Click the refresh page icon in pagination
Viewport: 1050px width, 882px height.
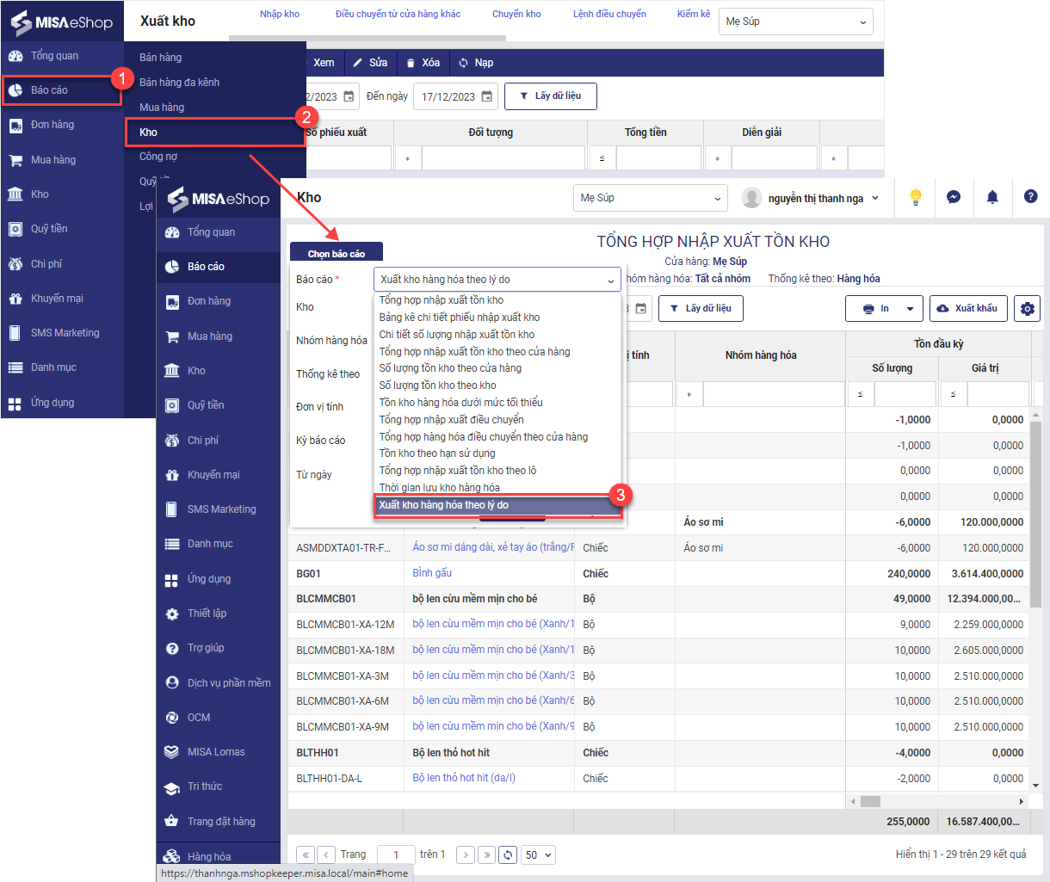click(x=508, y=854)
